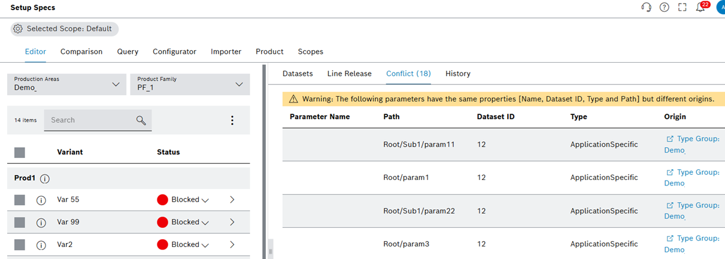Select the Var 55 checkbox
Image resolution: width=725 pixels, height=259 pixels.
(20, 200)
